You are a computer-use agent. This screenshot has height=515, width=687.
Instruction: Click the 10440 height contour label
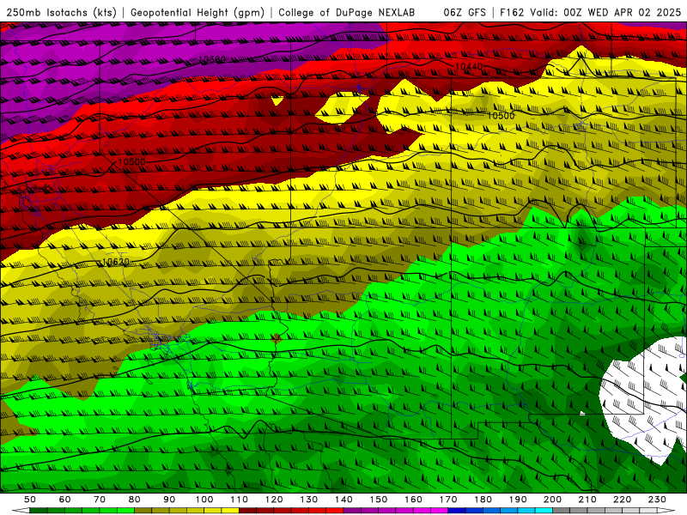469,67
